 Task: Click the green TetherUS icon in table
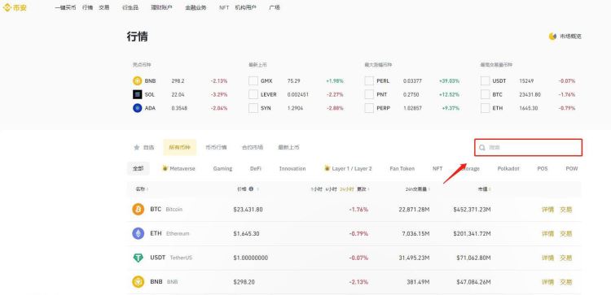point(138,258)
